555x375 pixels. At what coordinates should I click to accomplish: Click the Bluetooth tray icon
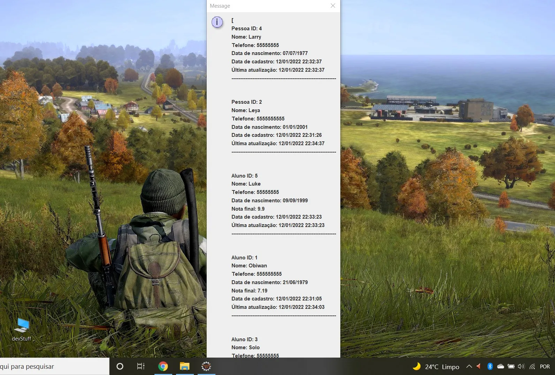coord(490,366)
